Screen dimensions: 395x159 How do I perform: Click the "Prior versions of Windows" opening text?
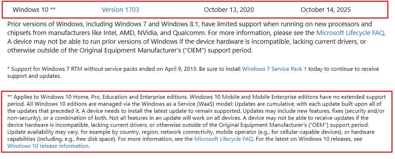(x=41, y=24)
